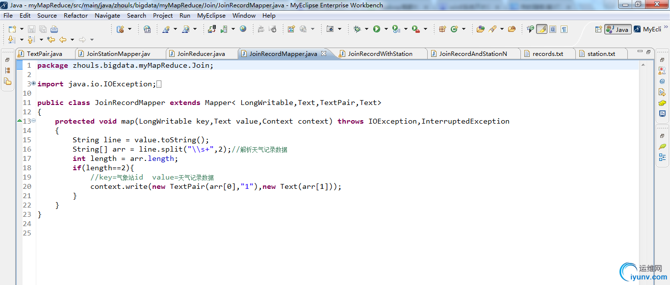Switch to the records.txt tab
The width and height of the screenshot is (670, 285).
(x=548, y=53)
